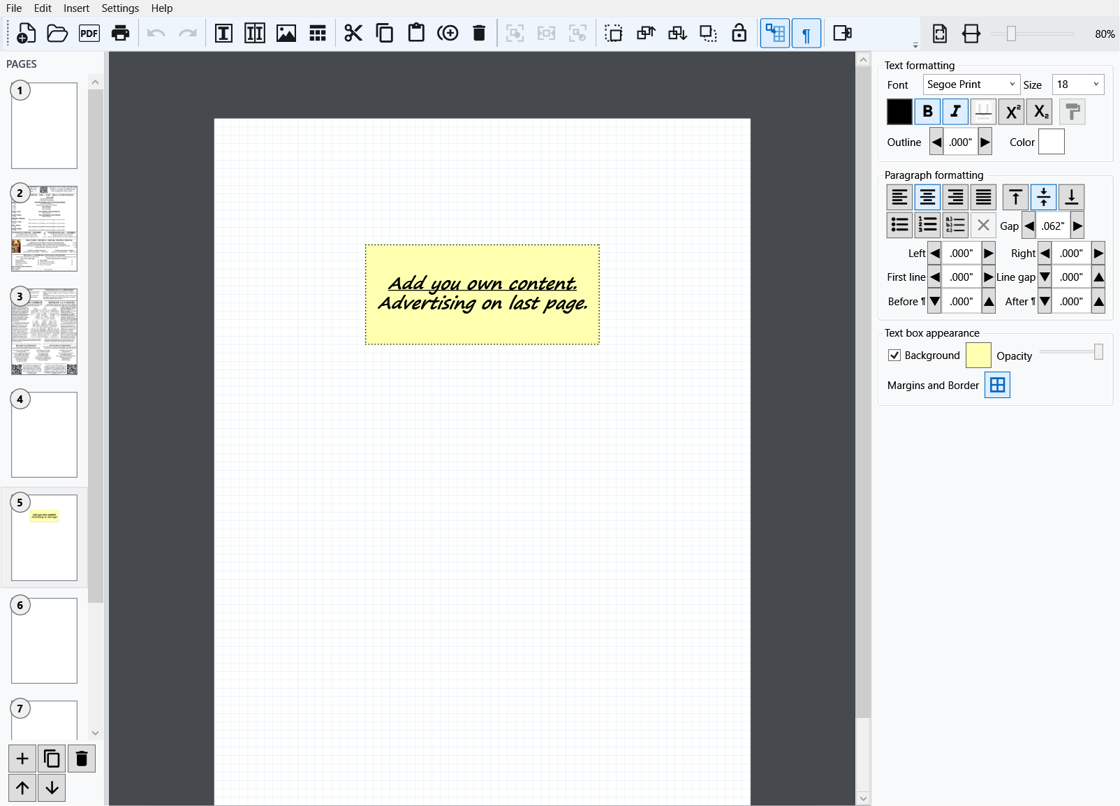This screenshot has height=806, width=1120.
Task: Lock the selected object
Action: coord(739,33)
